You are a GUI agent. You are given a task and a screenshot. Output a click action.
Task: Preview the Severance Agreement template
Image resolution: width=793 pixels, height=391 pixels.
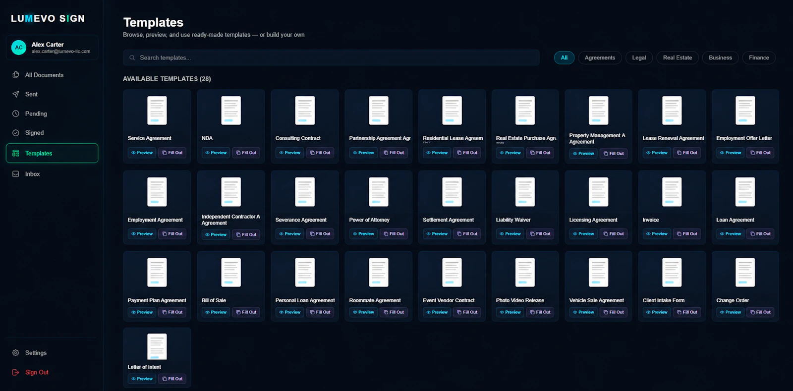click(x=289, y=234)
